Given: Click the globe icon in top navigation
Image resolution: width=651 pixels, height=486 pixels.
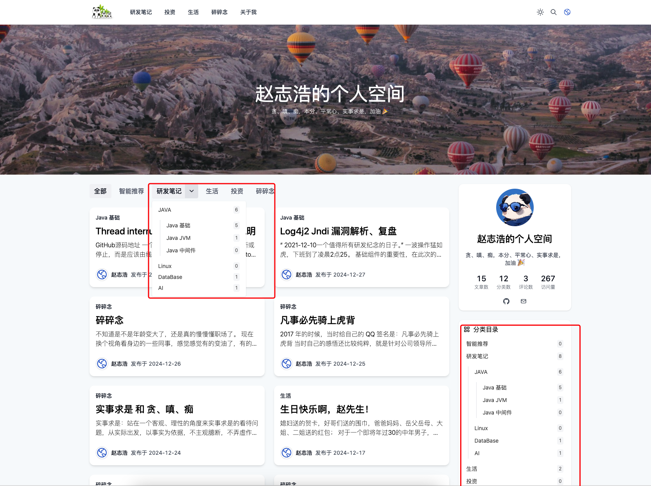Looking at the screenshot, I should [x=567, y=12].
